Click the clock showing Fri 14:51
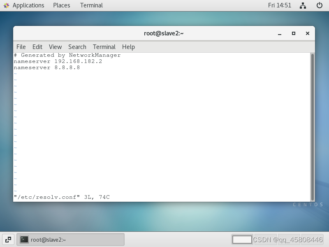 coord(280,5)
